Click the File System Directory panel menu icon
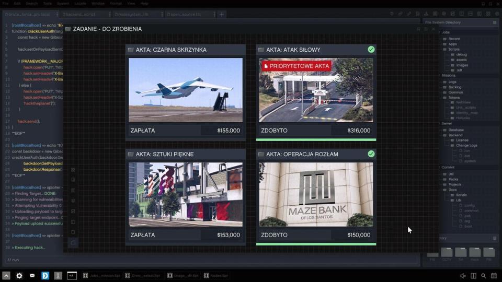Viewport: 502px width, 282px height. pos(495,22)
